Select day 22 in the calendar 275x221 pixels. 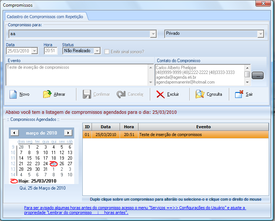click(x=29, y=164)
